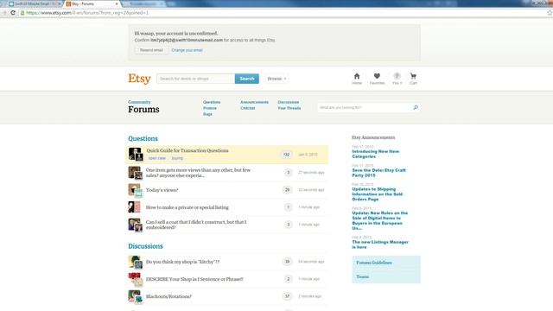
Task: Open The new Listings Manager announcement
Action: click(380, 244)
